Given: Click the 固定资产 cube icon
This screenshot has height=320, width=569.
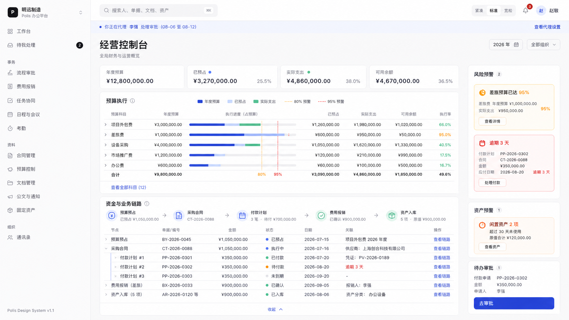Looking at the screenshot, I should tap(10, 210).
